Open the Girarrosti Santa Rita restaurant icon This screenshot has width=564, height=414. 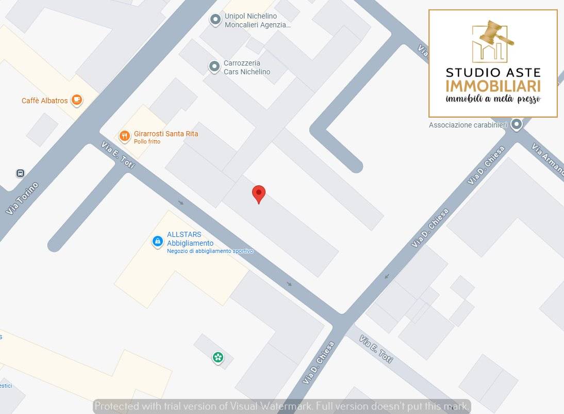[124, 136]
